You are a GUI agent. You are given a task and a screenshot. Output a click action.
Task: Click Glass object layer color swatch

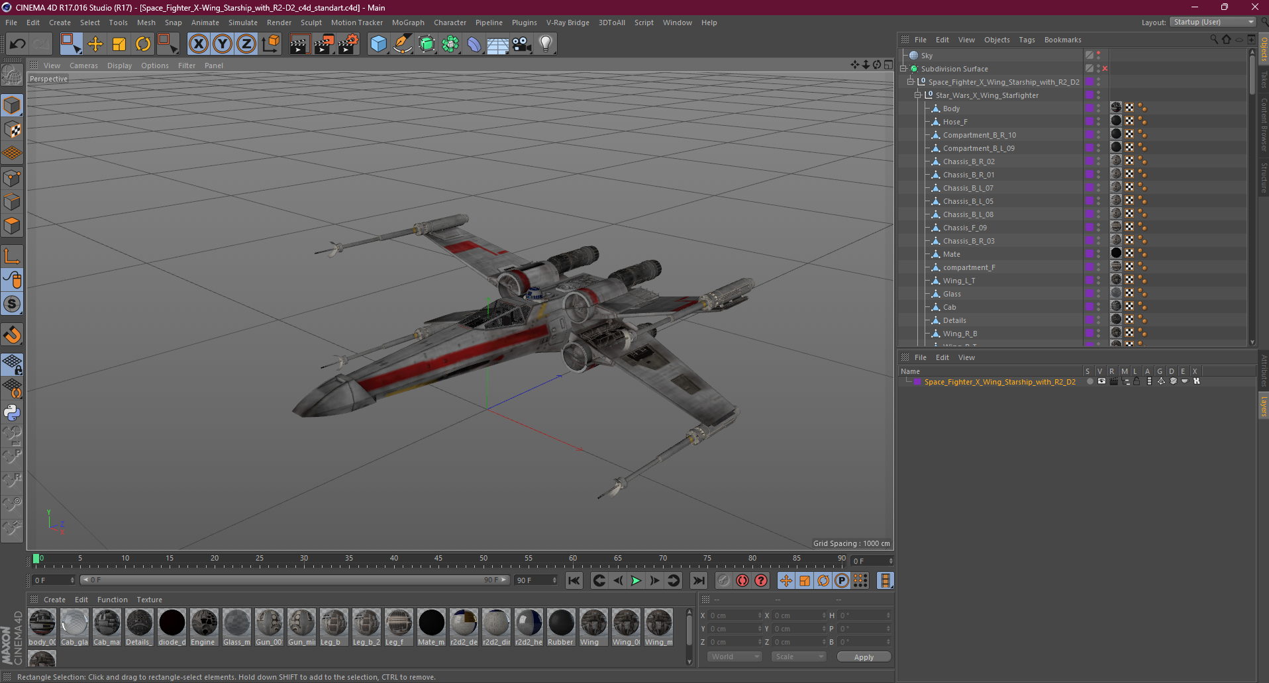pyautogui.click(x=1090, y=294)
